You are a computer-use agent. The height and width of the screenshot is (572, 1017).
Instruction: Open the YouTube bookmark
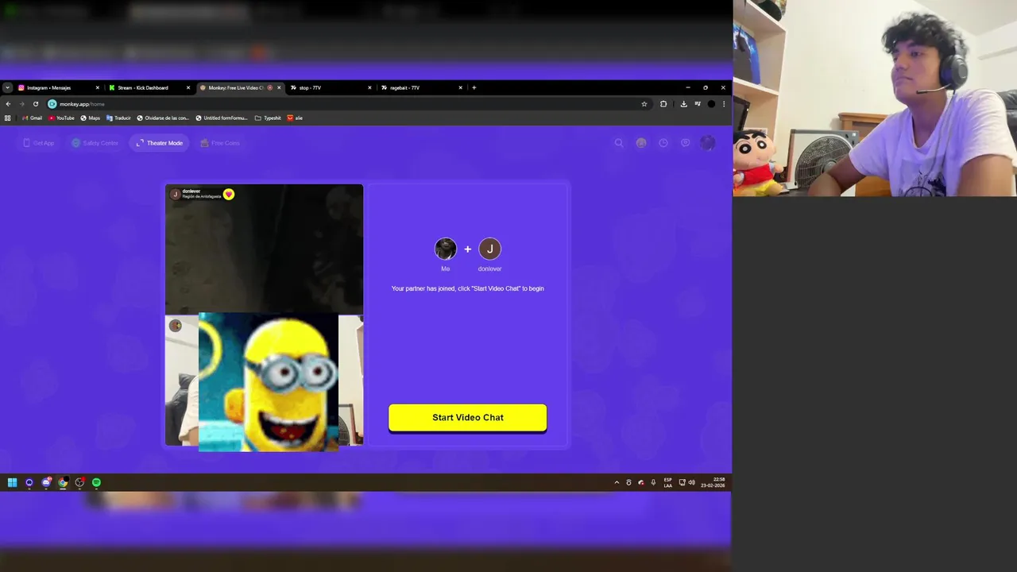[x=61, y=118]
